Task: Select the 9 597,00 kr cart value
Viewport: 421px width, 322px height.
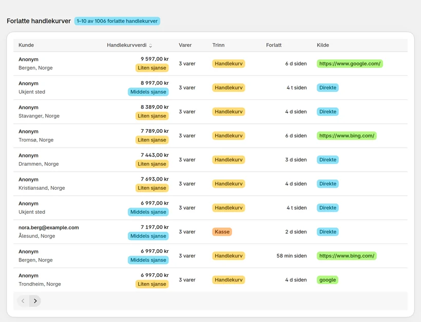Action: tap(155, 59)
